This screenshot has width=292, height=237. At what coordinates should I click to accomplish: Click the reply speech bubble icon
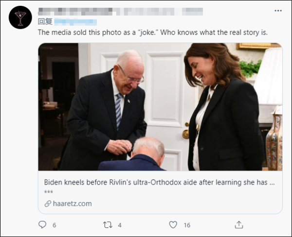click(x=42, y=224)
